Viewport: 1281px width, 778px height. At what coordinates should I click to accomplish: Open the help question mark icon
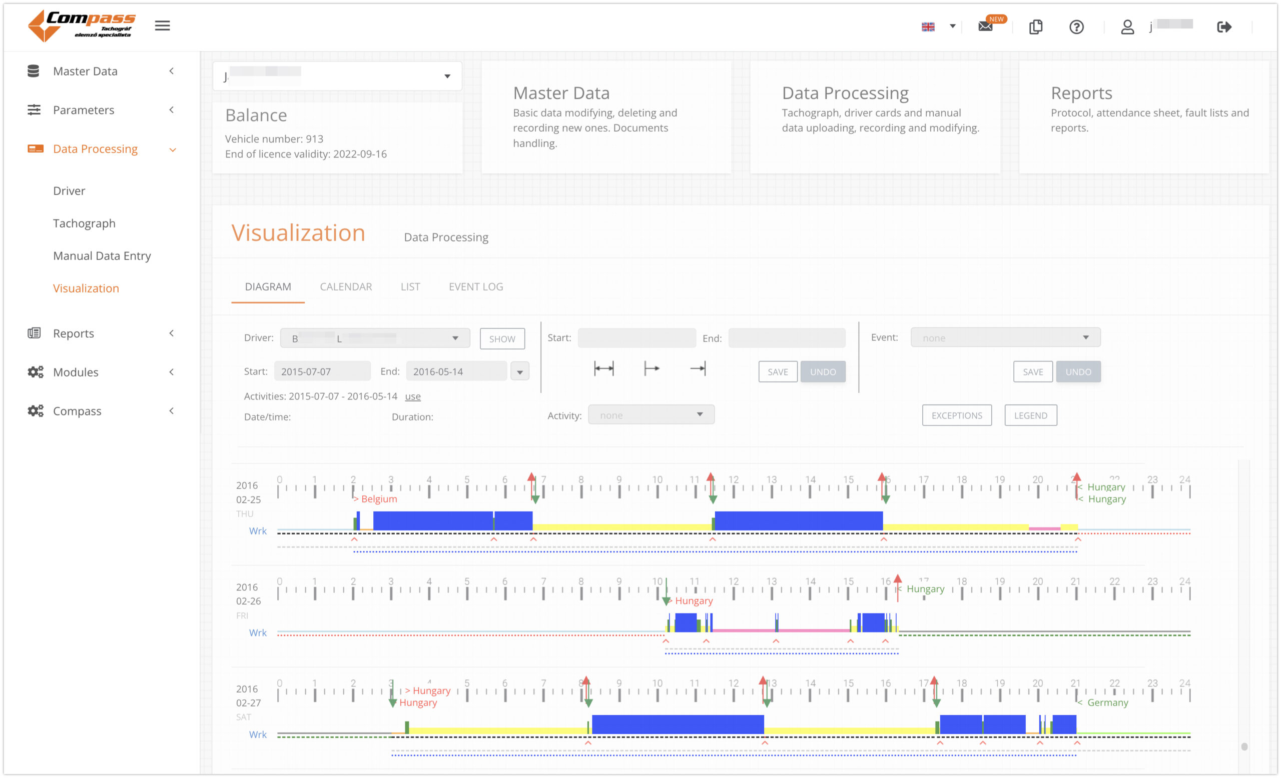point(1077,26)
